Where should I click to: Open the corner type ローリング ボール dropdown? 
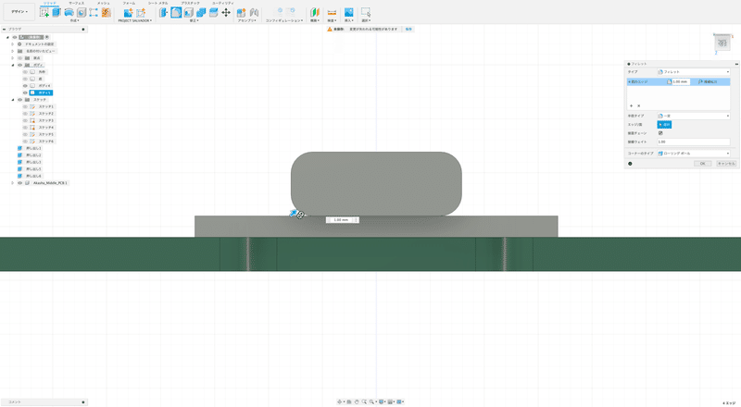[x=693, y=154]
